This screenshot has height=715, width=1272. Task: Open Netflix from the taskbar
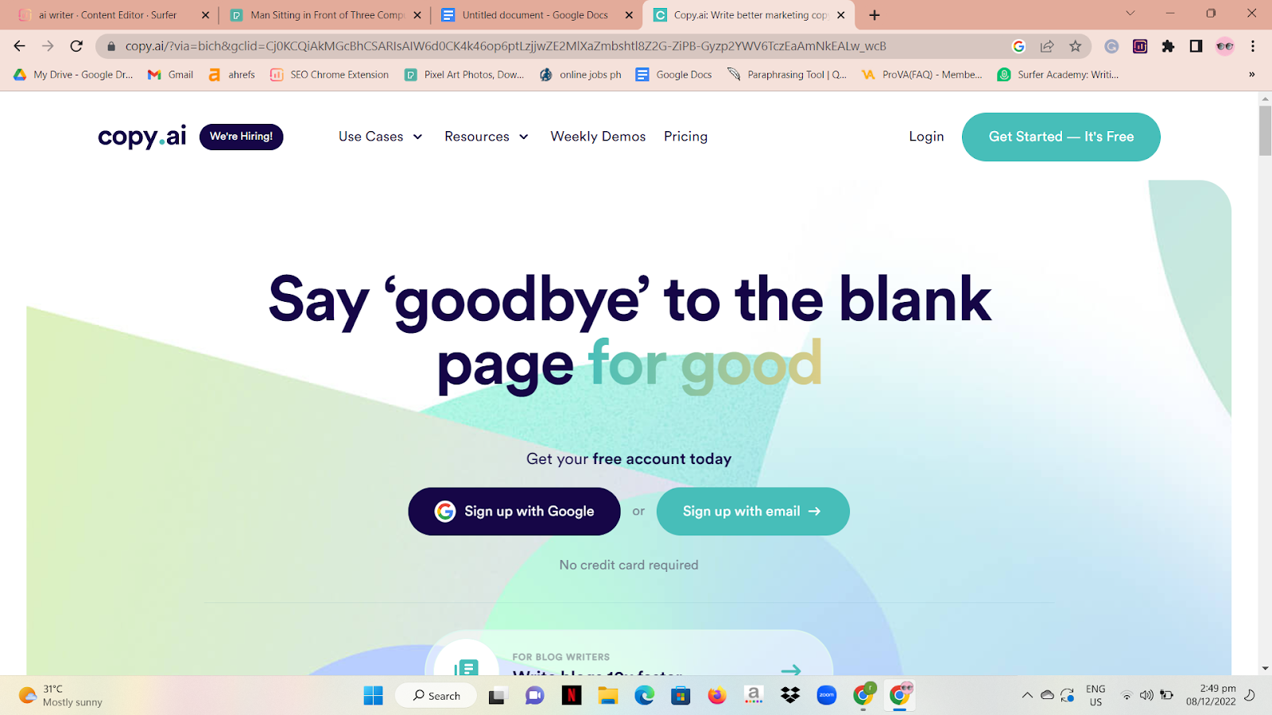(x=571, y=696)
